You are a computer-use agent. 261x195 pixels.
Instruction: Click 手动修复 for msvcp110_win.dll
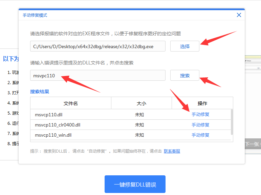[200, 135]
